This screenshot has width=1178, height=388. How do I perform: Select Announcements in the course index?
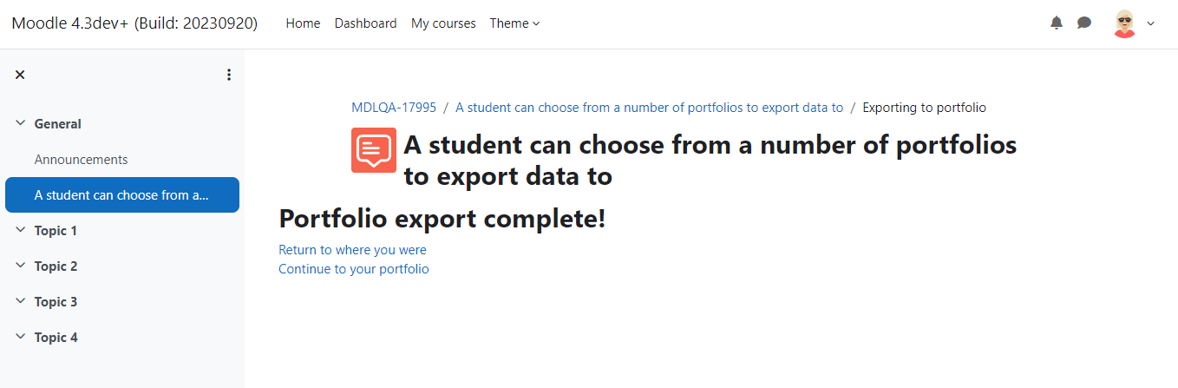[82, 160]
